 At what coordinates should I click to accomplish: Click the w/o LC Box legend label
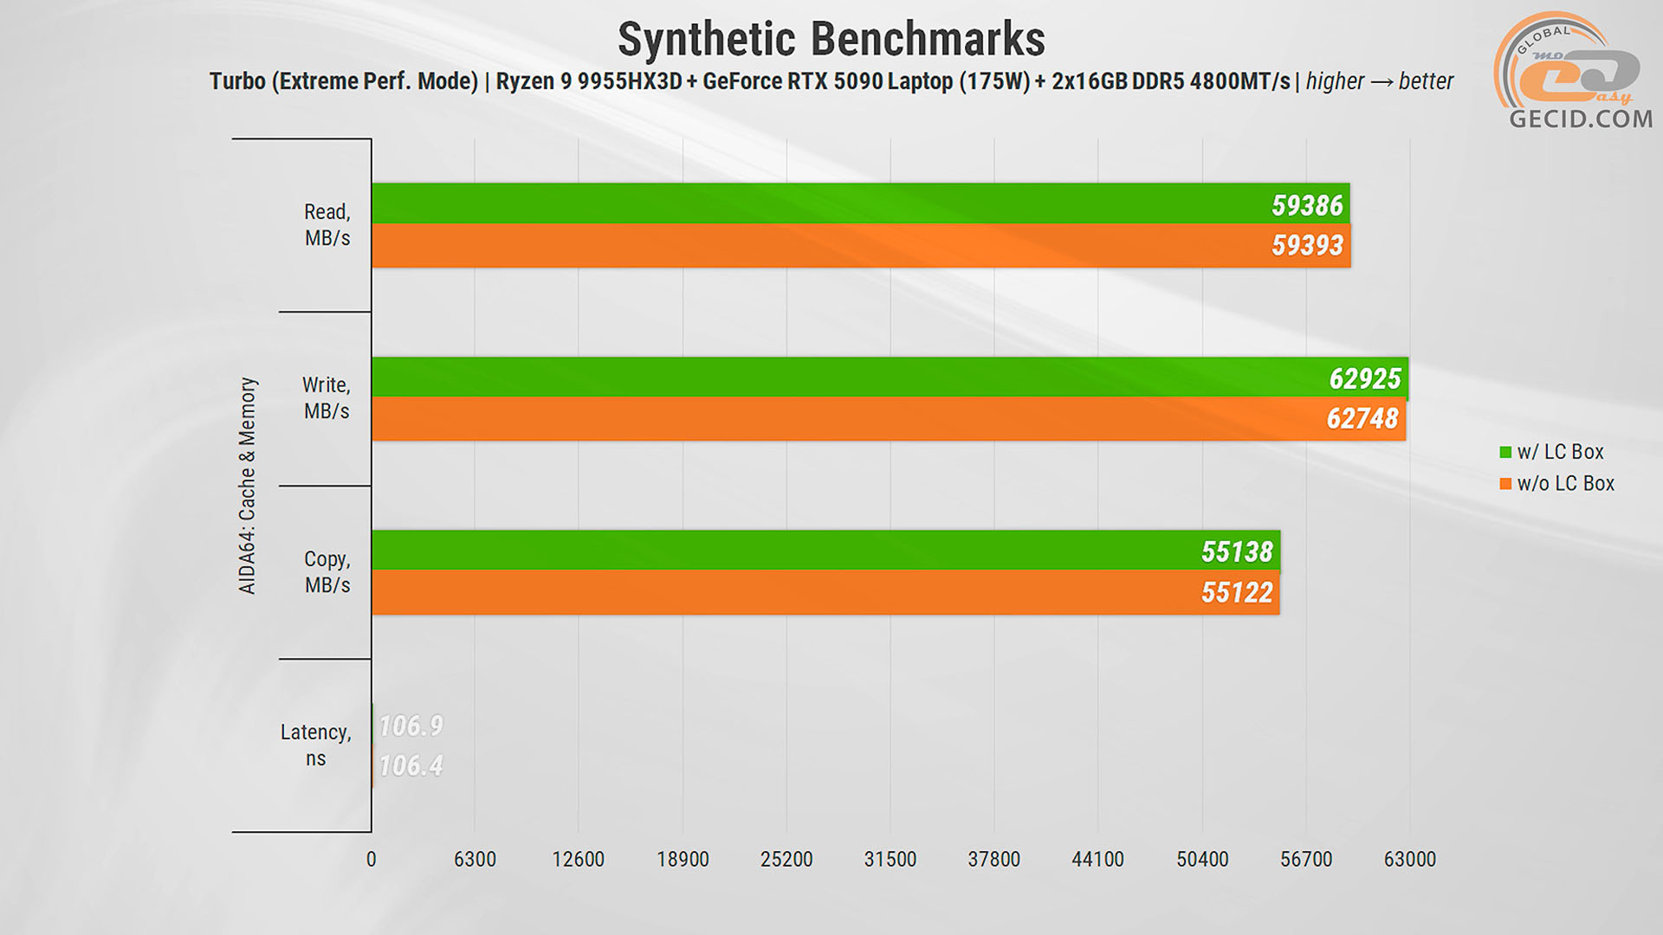click(1565, 484)
